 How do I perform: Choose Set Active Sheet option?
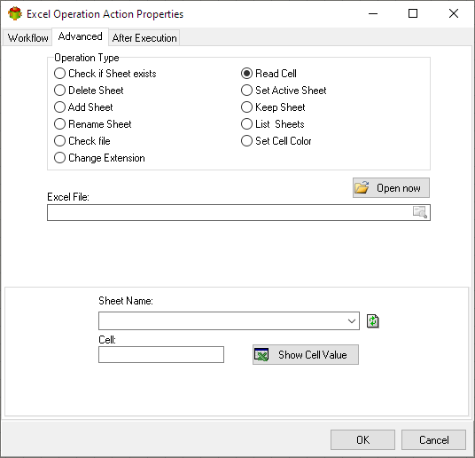(284, 91)
